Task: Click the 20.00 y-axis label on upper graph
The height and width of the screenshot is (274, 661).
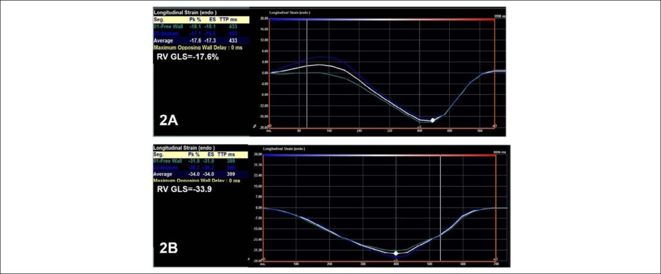Action: point(264,19)
